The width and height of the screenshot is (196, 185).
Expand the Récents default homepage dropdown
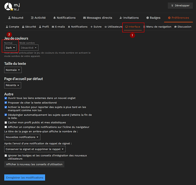click(x=13, y=85)
